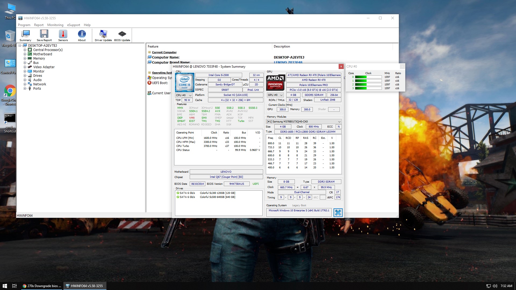
Task: Close the System Summary window with red X
Action: [x=341, y=66]
